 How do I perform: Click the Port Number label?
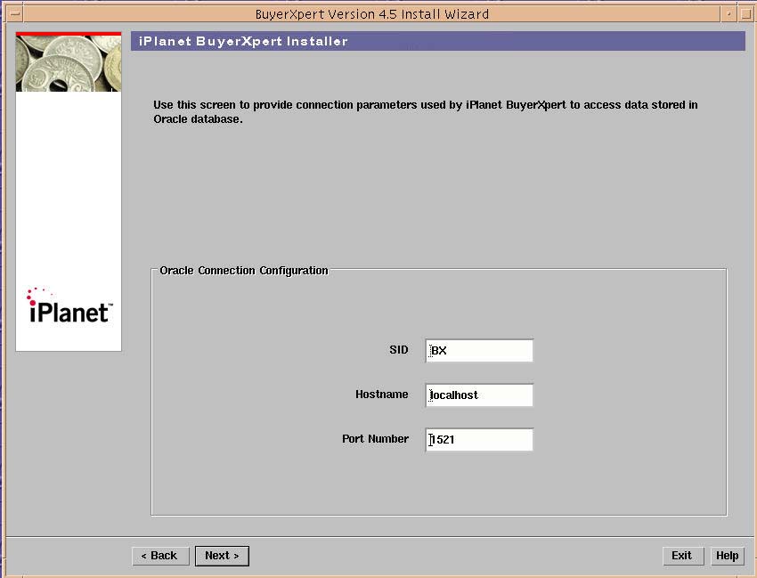pos(375,439)
